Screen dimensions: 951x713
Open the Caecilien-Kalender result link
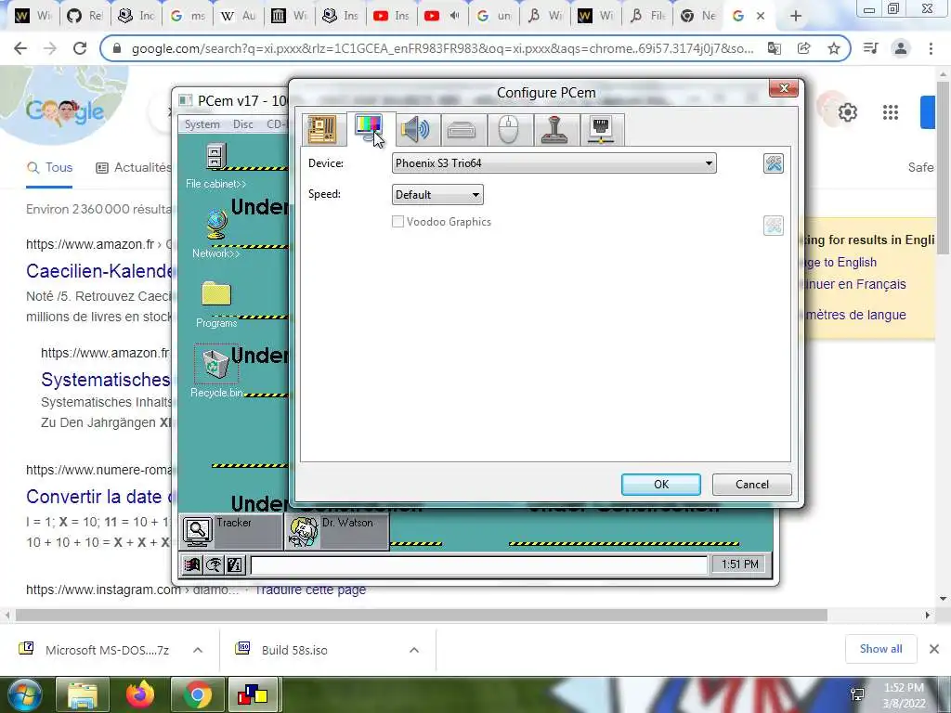point(100,271)
